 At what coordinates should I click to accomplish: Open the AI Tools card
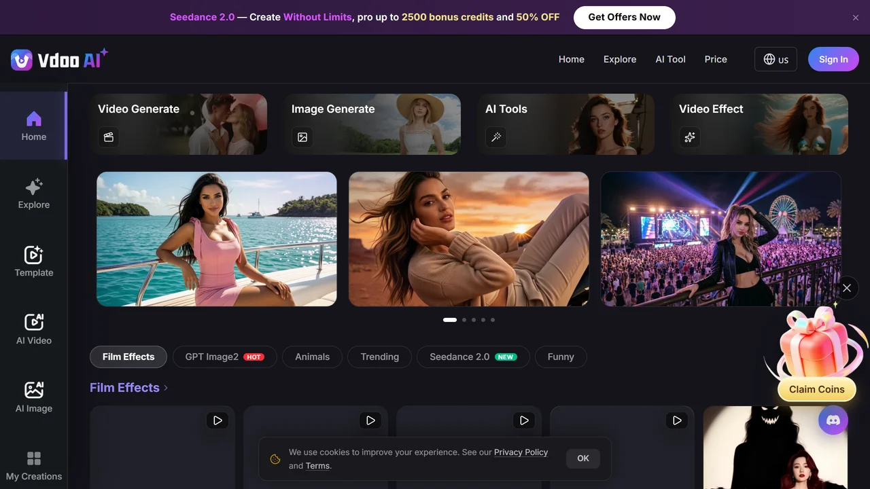pos(566,124)
